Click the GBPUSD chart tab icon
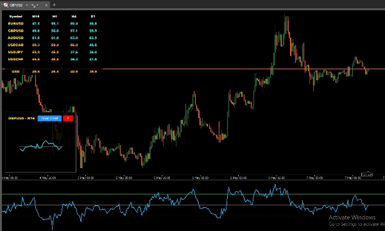This screenshot has height=231, width=385. tap(5, 4)
